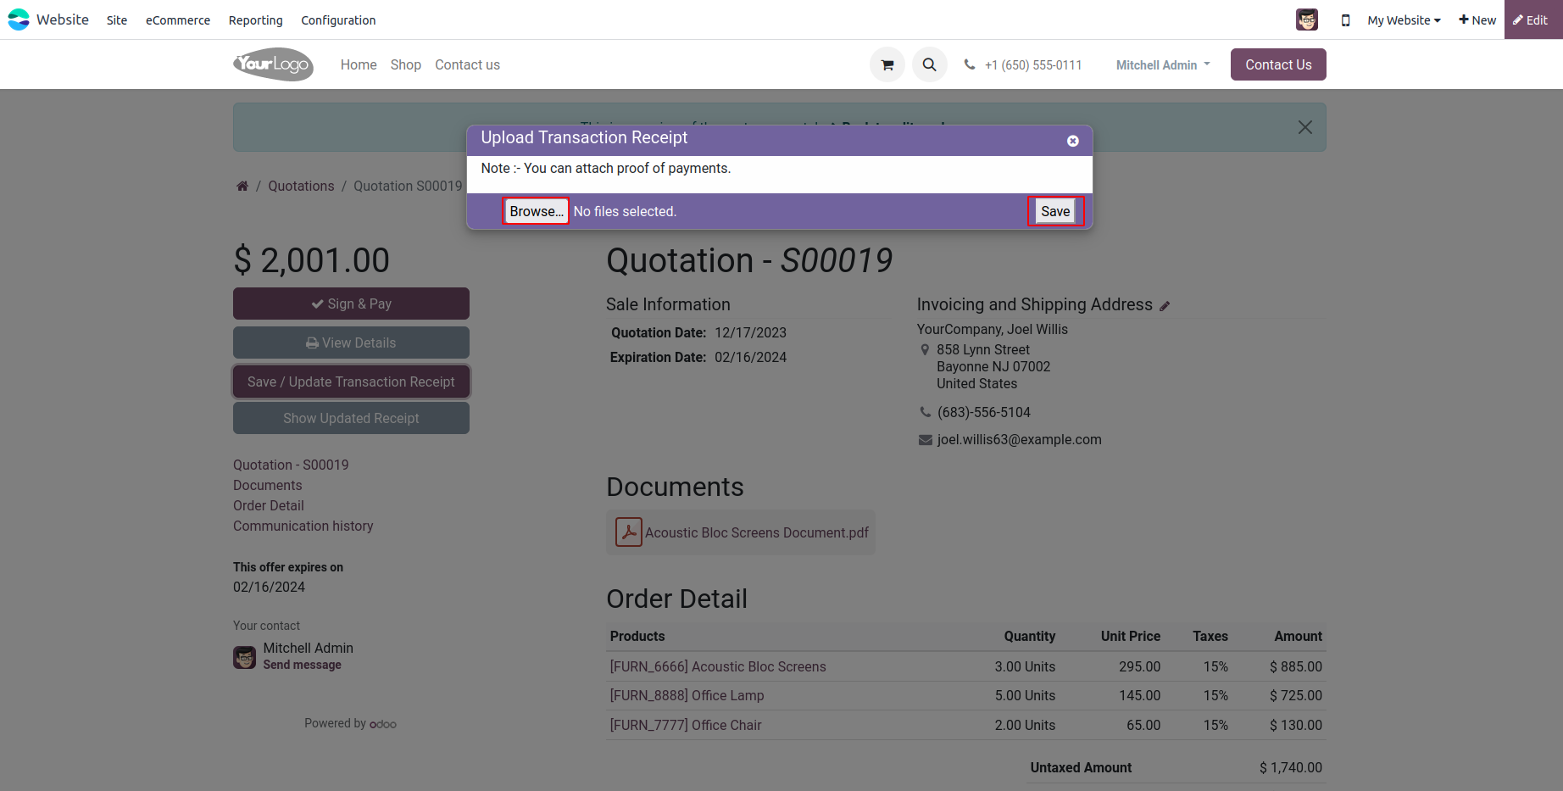The image size is (1563, 791).
Task: Open the eCommerce menu
Action: click(178, 20)
